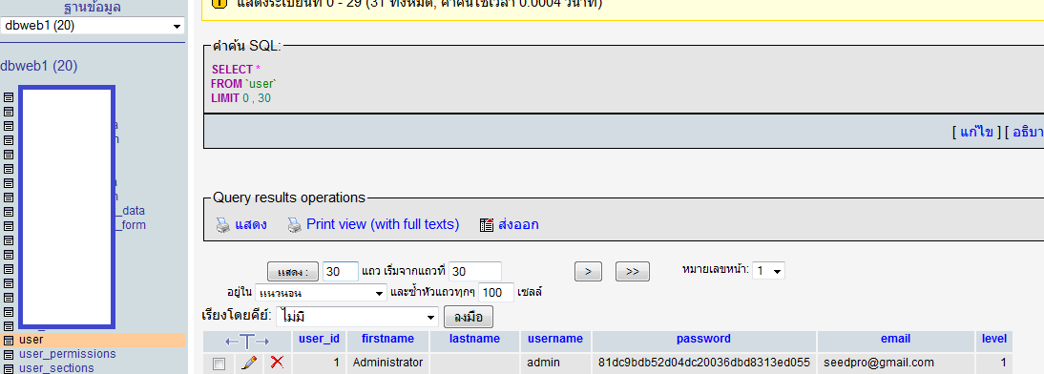1044x374 pixels.
Task: Click the ลงมือ go button
Action: [468, 317]
